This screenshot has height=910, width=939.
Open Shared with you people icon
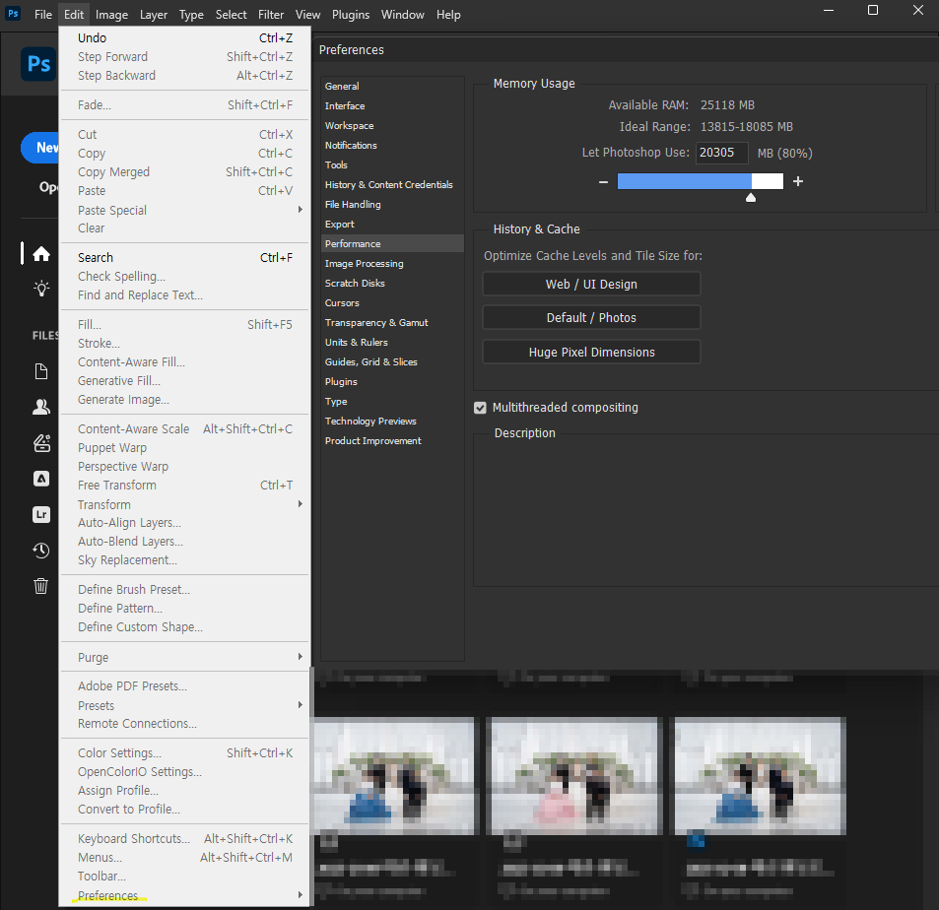tap(40, 407)
